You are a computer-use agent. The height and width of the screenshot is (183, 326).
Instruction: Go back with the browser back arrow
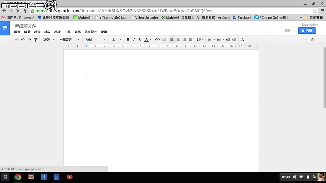pos(4,11)
